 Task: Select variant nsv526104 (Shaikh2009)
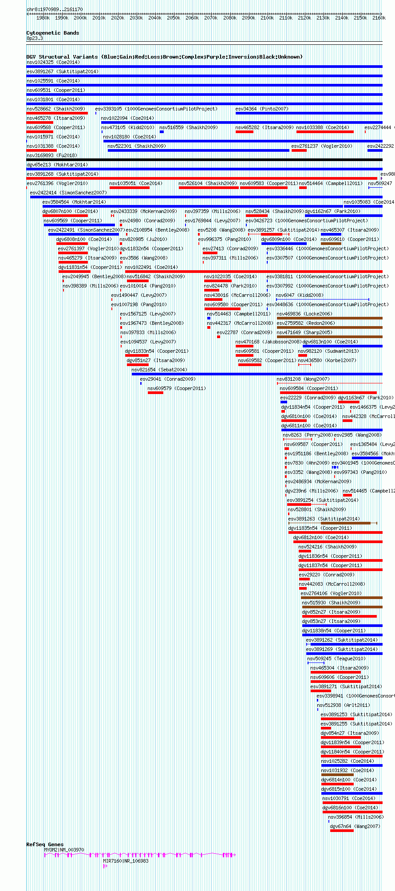coord(208,183)
